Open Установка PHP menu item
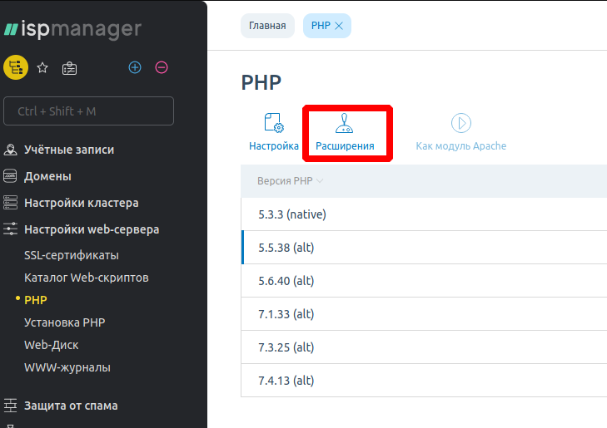The width and height of the screenshot is (607, 428). 65,322
